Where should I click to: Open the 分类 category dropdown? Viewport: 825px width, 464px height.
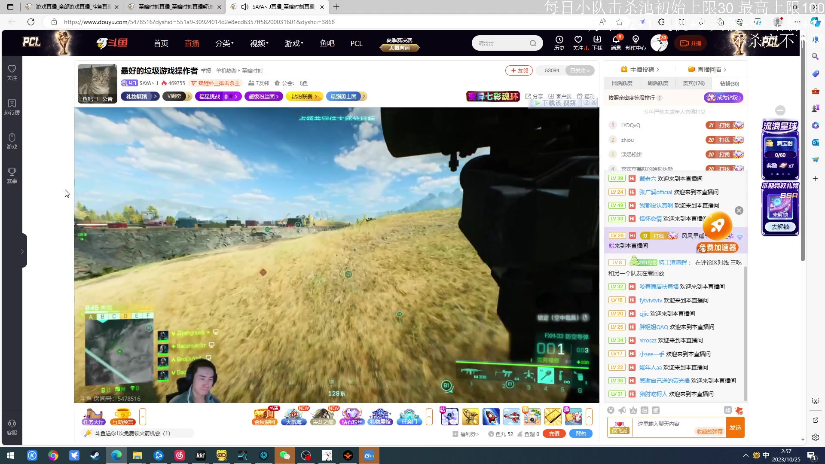pos(224,43)
